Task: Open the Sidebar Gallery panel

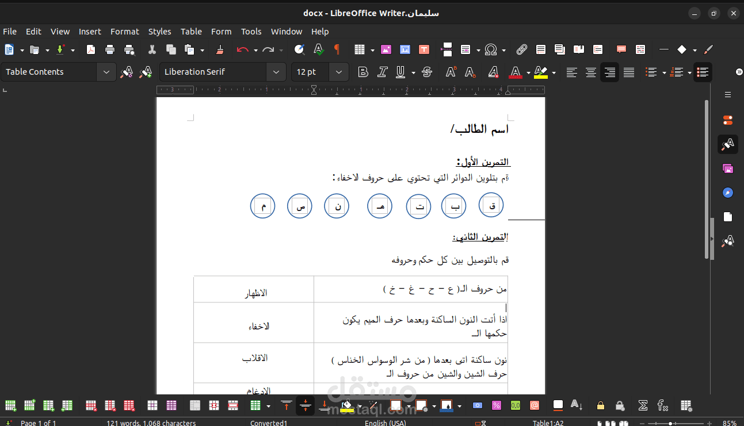Action: click(728, 168)
